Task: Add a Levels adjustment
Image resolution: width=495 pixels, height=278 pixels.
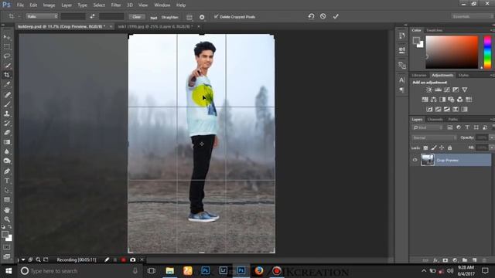Action: 438,90
